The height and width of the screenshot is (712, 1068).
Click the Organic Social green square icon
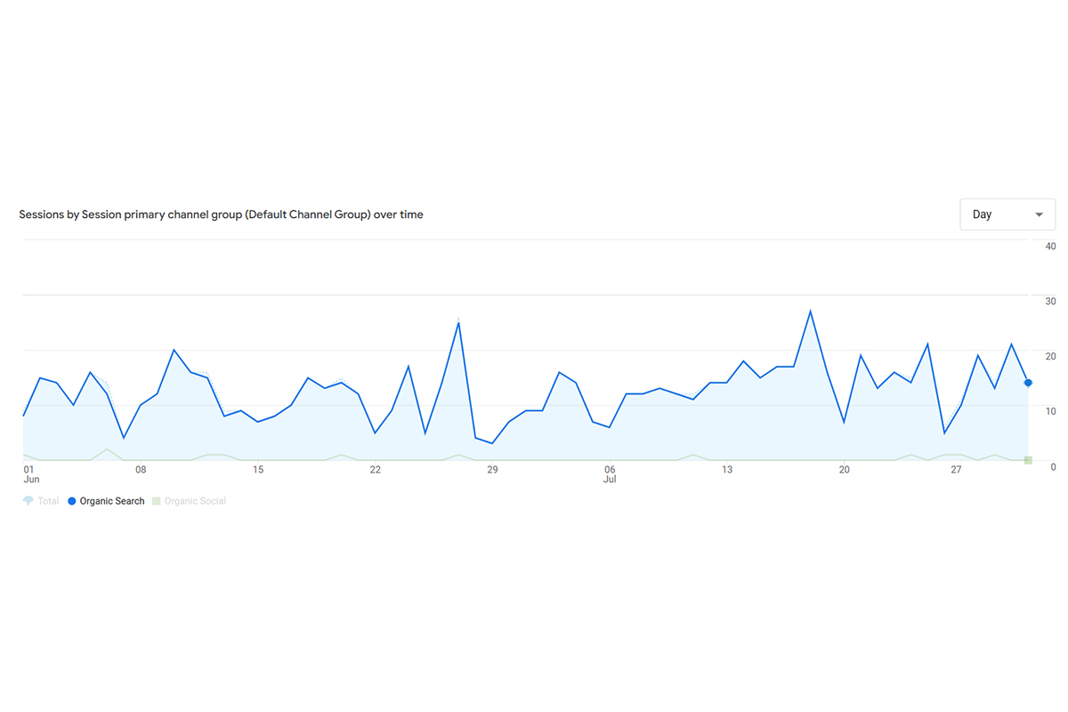click(157, 500)
